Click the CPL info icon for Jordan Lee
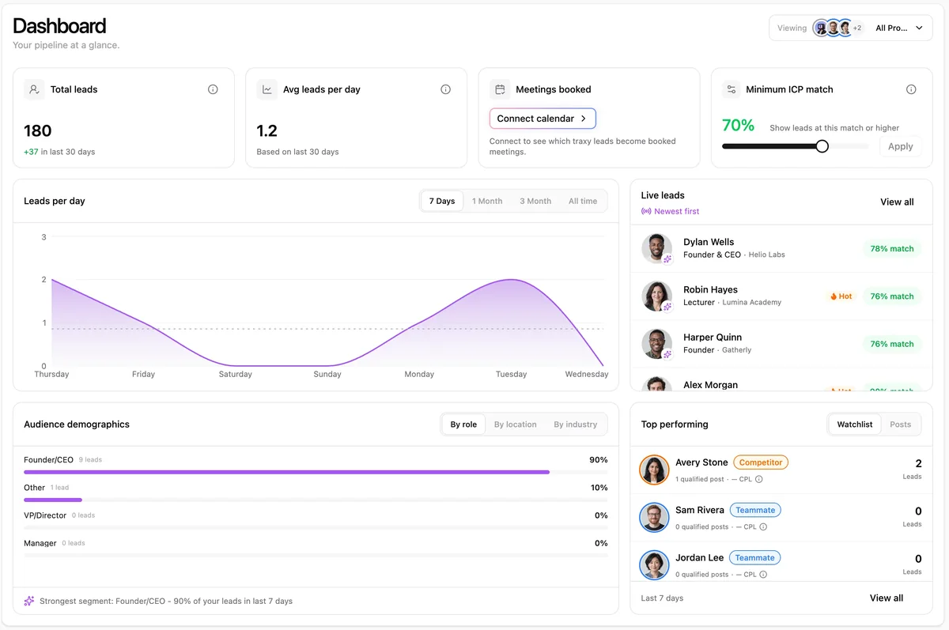 click(763, 575)
